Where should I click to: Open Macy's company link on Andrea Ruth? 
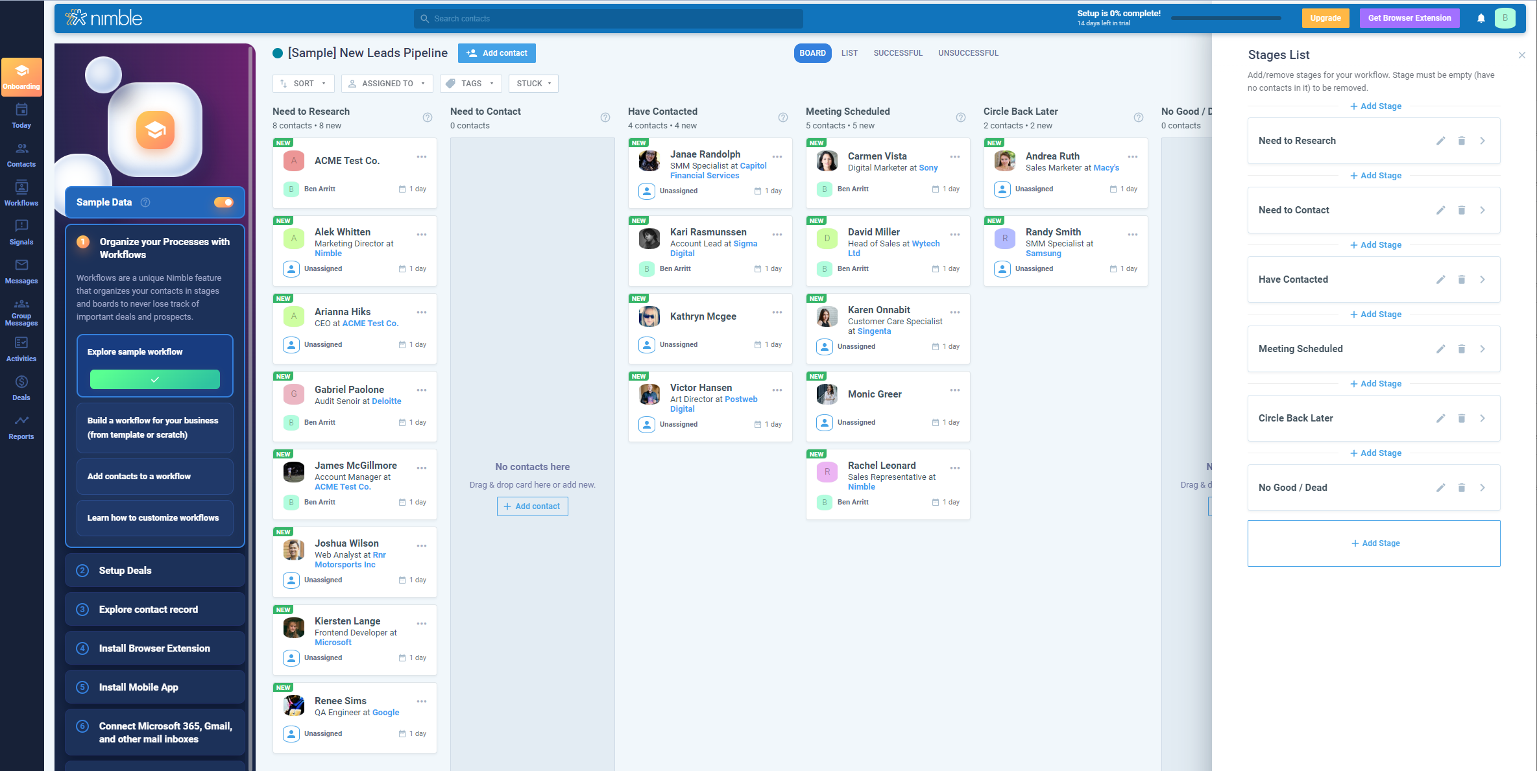click(1106, 168)
